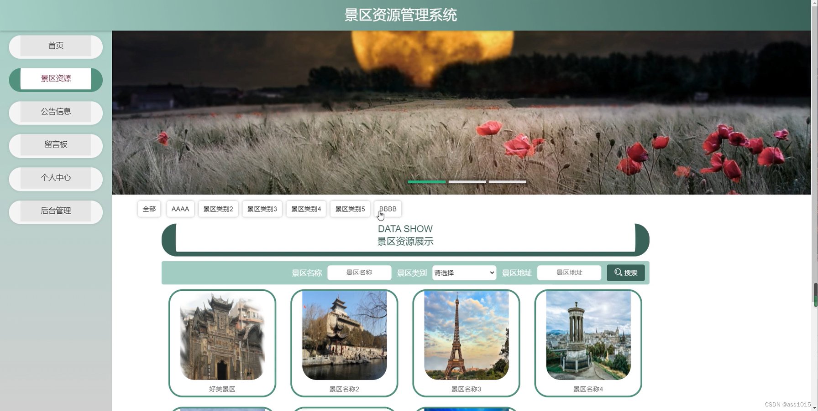Click the 景区地址 search input field
Viewport: 818px width, 411px height.
(569, 272)
